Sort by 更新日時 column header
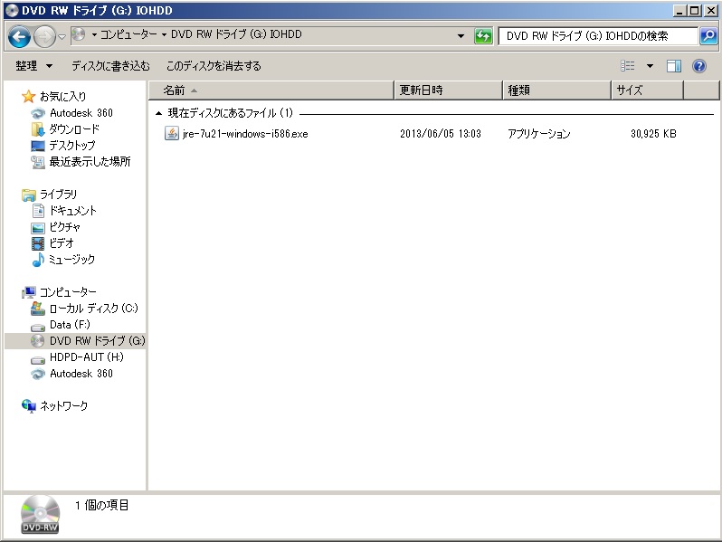722x542 pixels. point(448,90)
